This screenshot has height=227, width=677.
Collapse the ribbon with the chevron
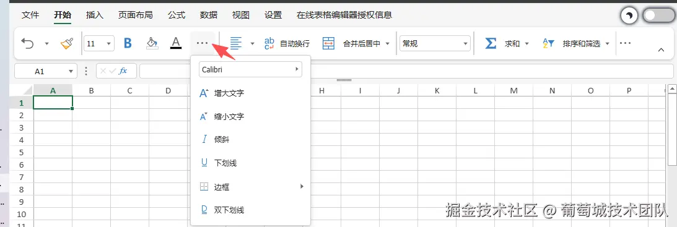coord(661,50)
